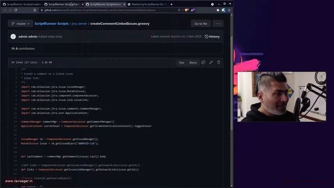This screenshot has height=188, width=334.
Task: Open the browser hamburger menu
Action: tap(229, 10)
